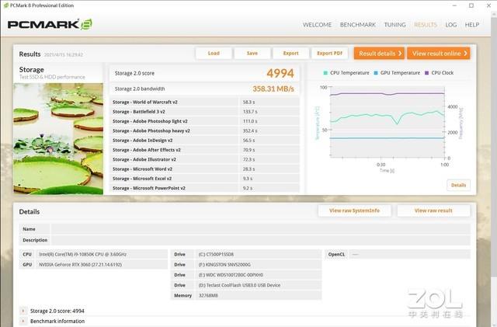Select Adobe Photoshop light v2 row
Viewport: 497px width, 327px height.
[204, 121]
